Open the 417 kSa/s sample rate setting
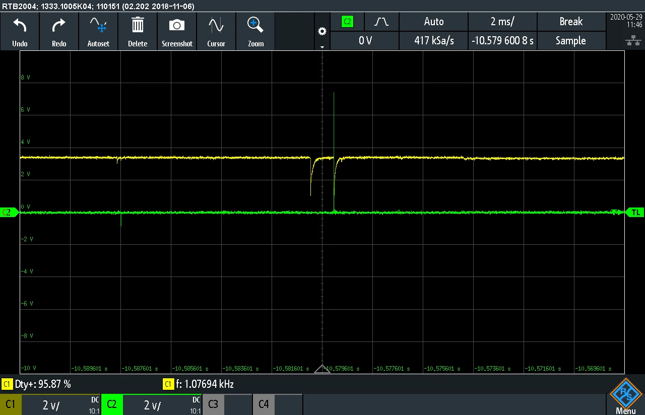645x415 pixels. point(434,41)
